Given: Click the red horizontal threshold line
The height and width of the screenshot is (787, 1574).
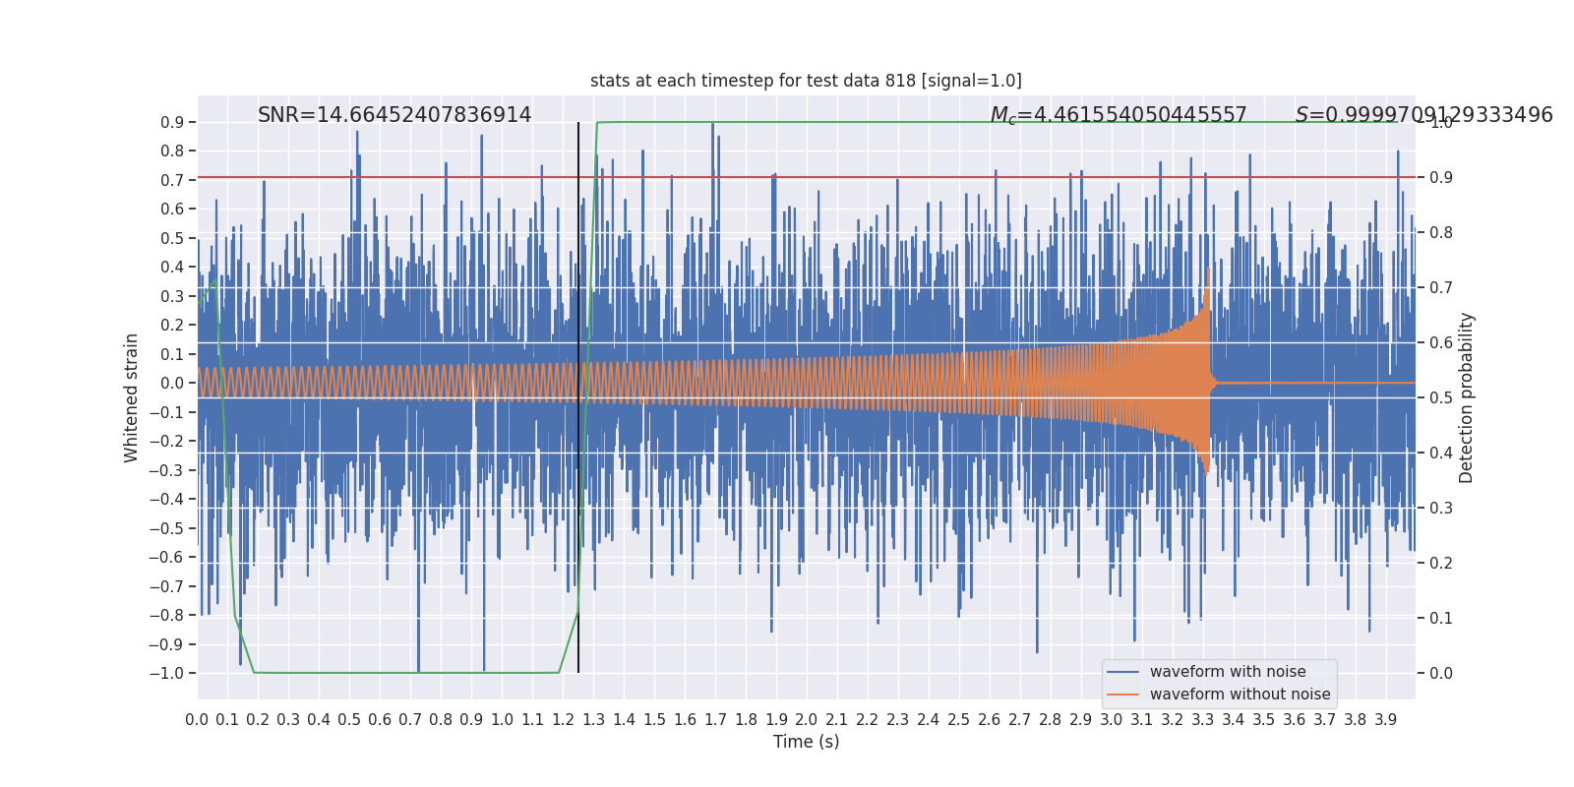Looking at the screenshot, I should pyautogui.click(x=807, y=177).
